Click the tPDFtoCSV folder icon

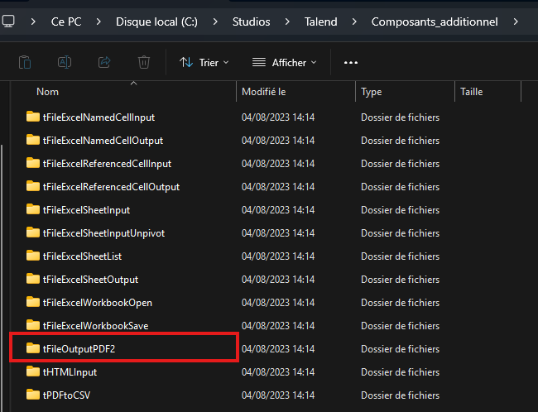tap(33, 395)
